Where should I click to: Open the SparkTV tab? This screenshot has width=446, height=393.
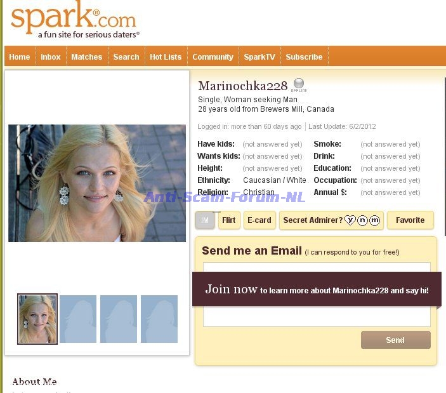[x=259, y=57]
